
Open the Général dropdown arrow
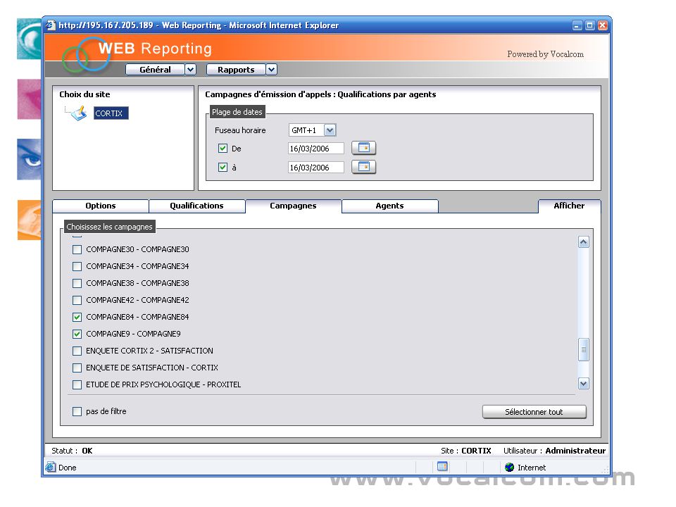(191, 70)
